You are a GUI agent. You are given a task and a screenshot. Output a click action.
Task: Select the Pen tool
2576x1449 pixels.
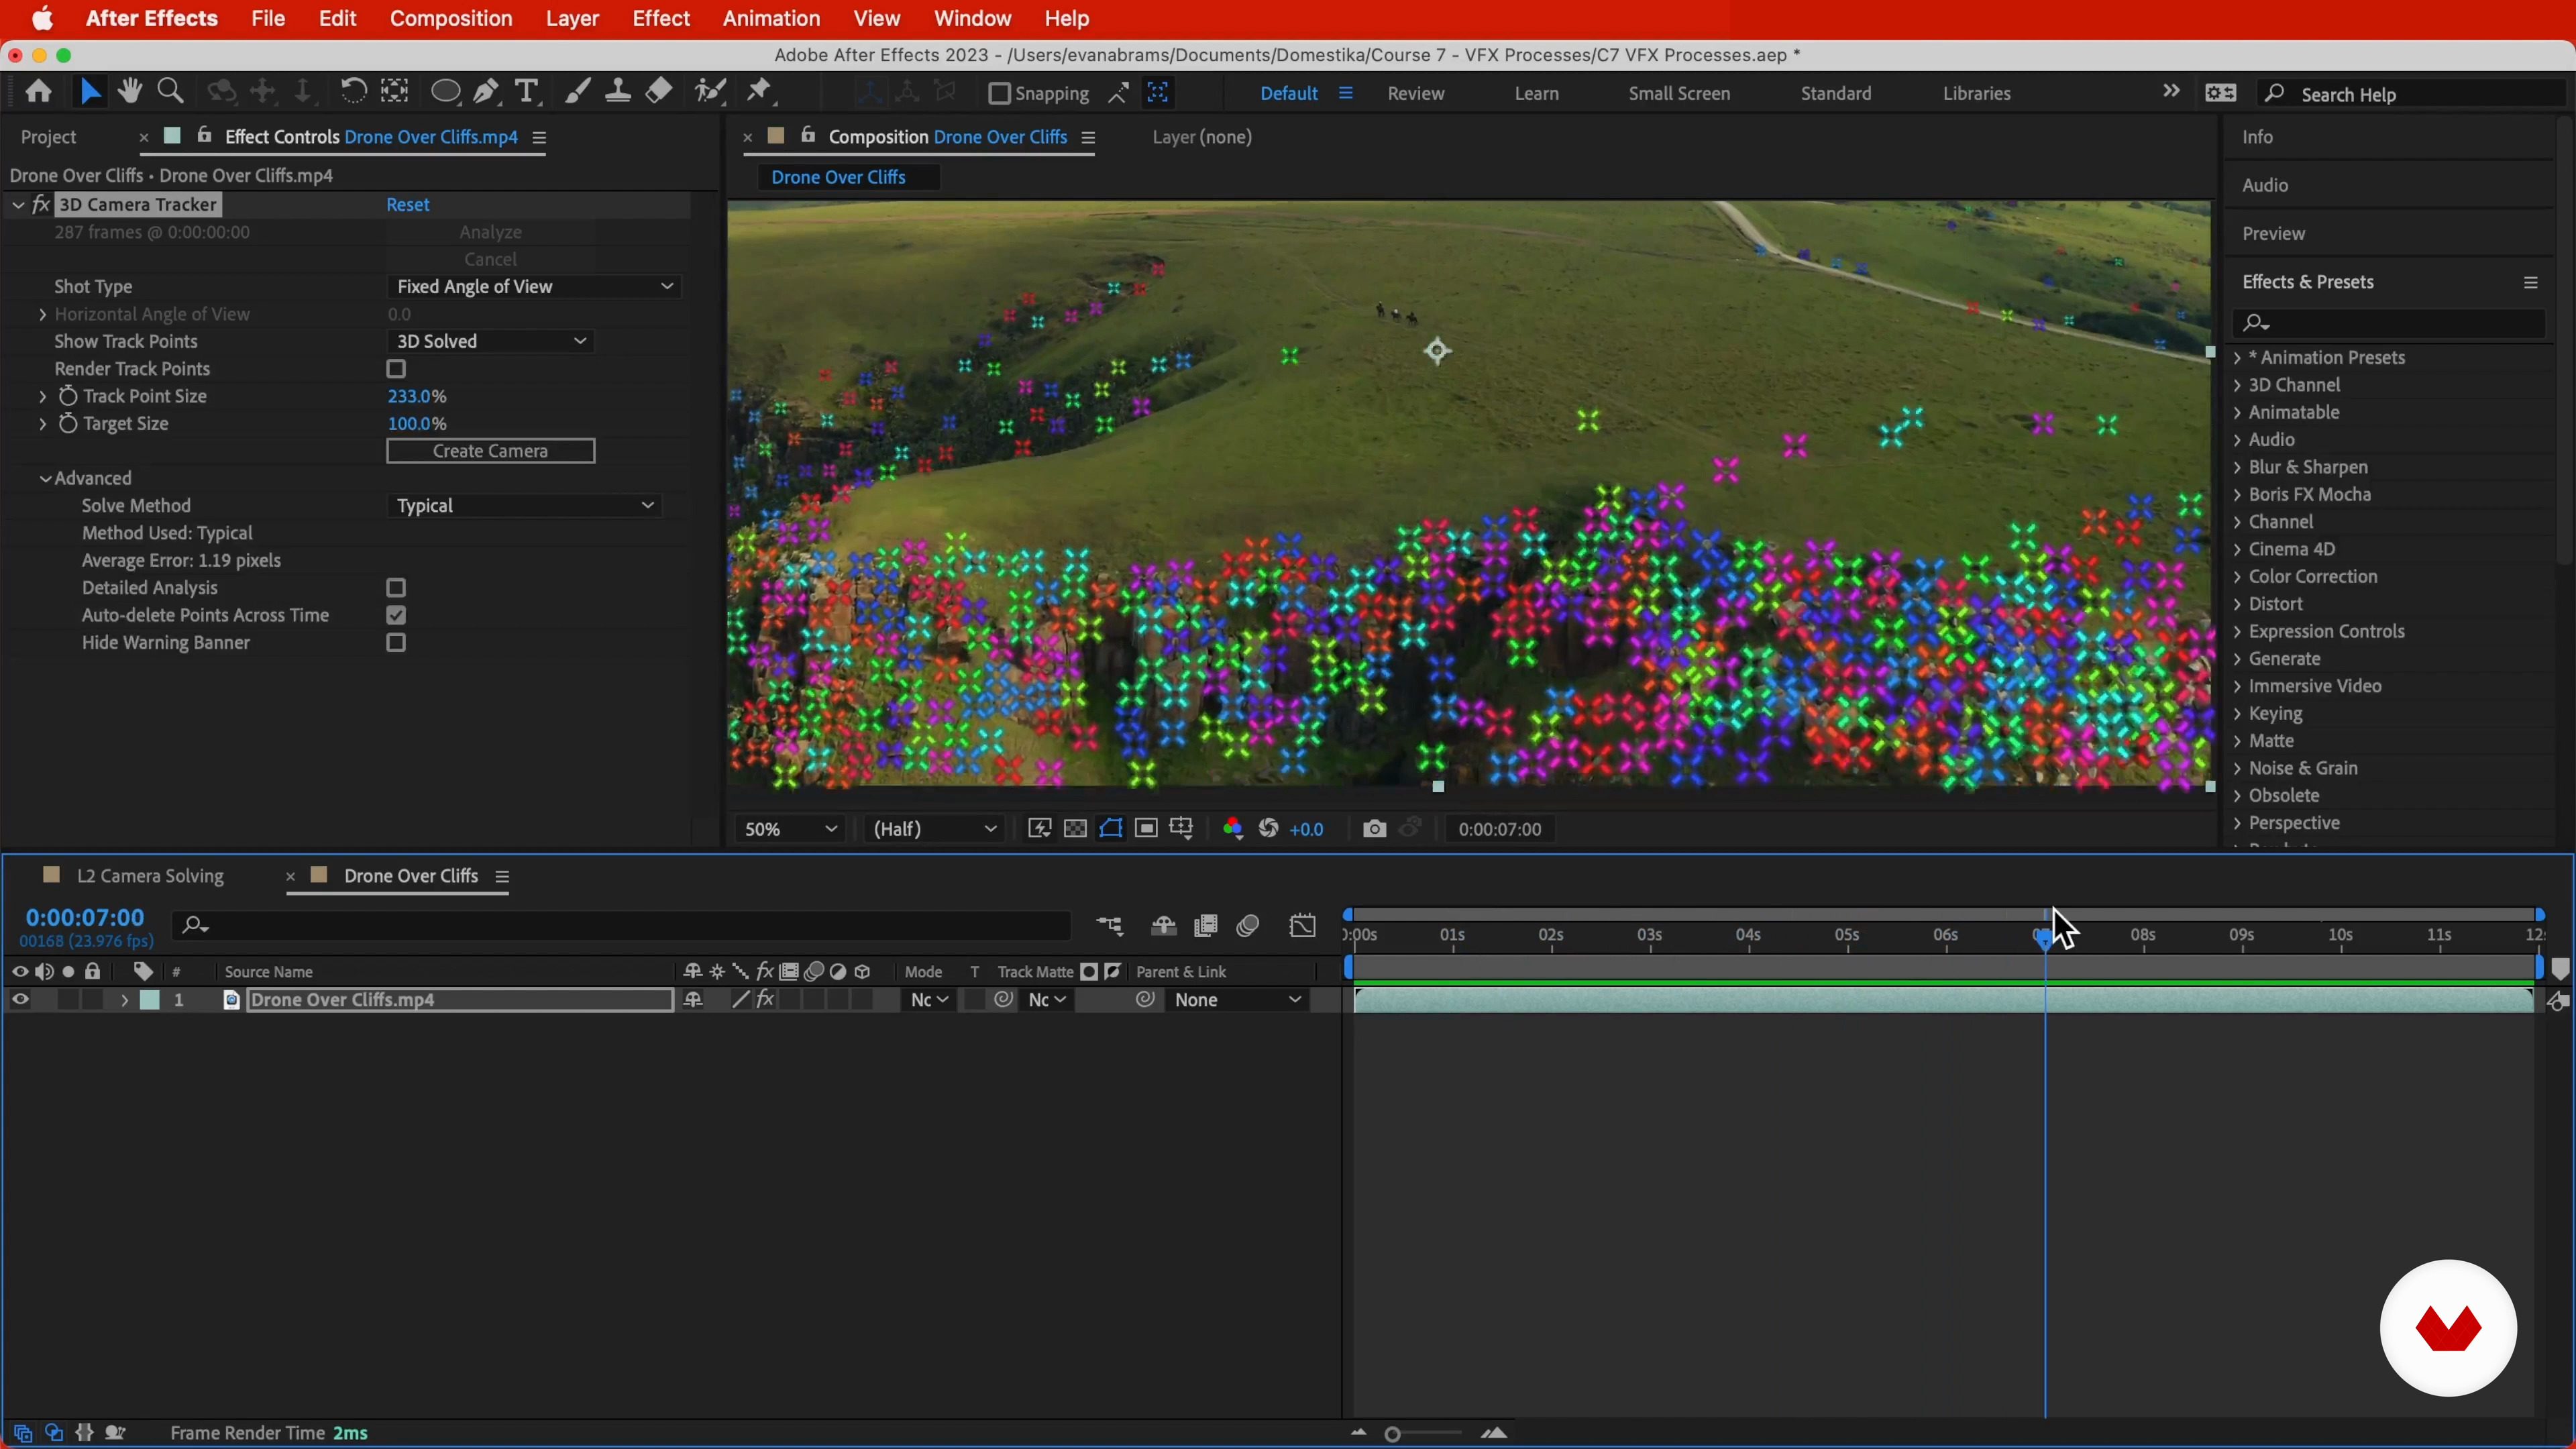pos(486,92)
